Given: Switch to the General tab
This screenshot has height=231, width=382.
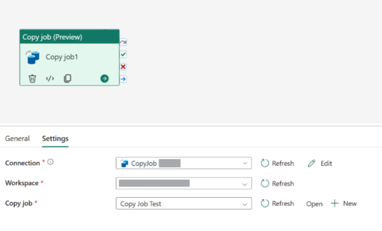Looking at the screenshot, I should pyautogui.click(x=17, y=139).
